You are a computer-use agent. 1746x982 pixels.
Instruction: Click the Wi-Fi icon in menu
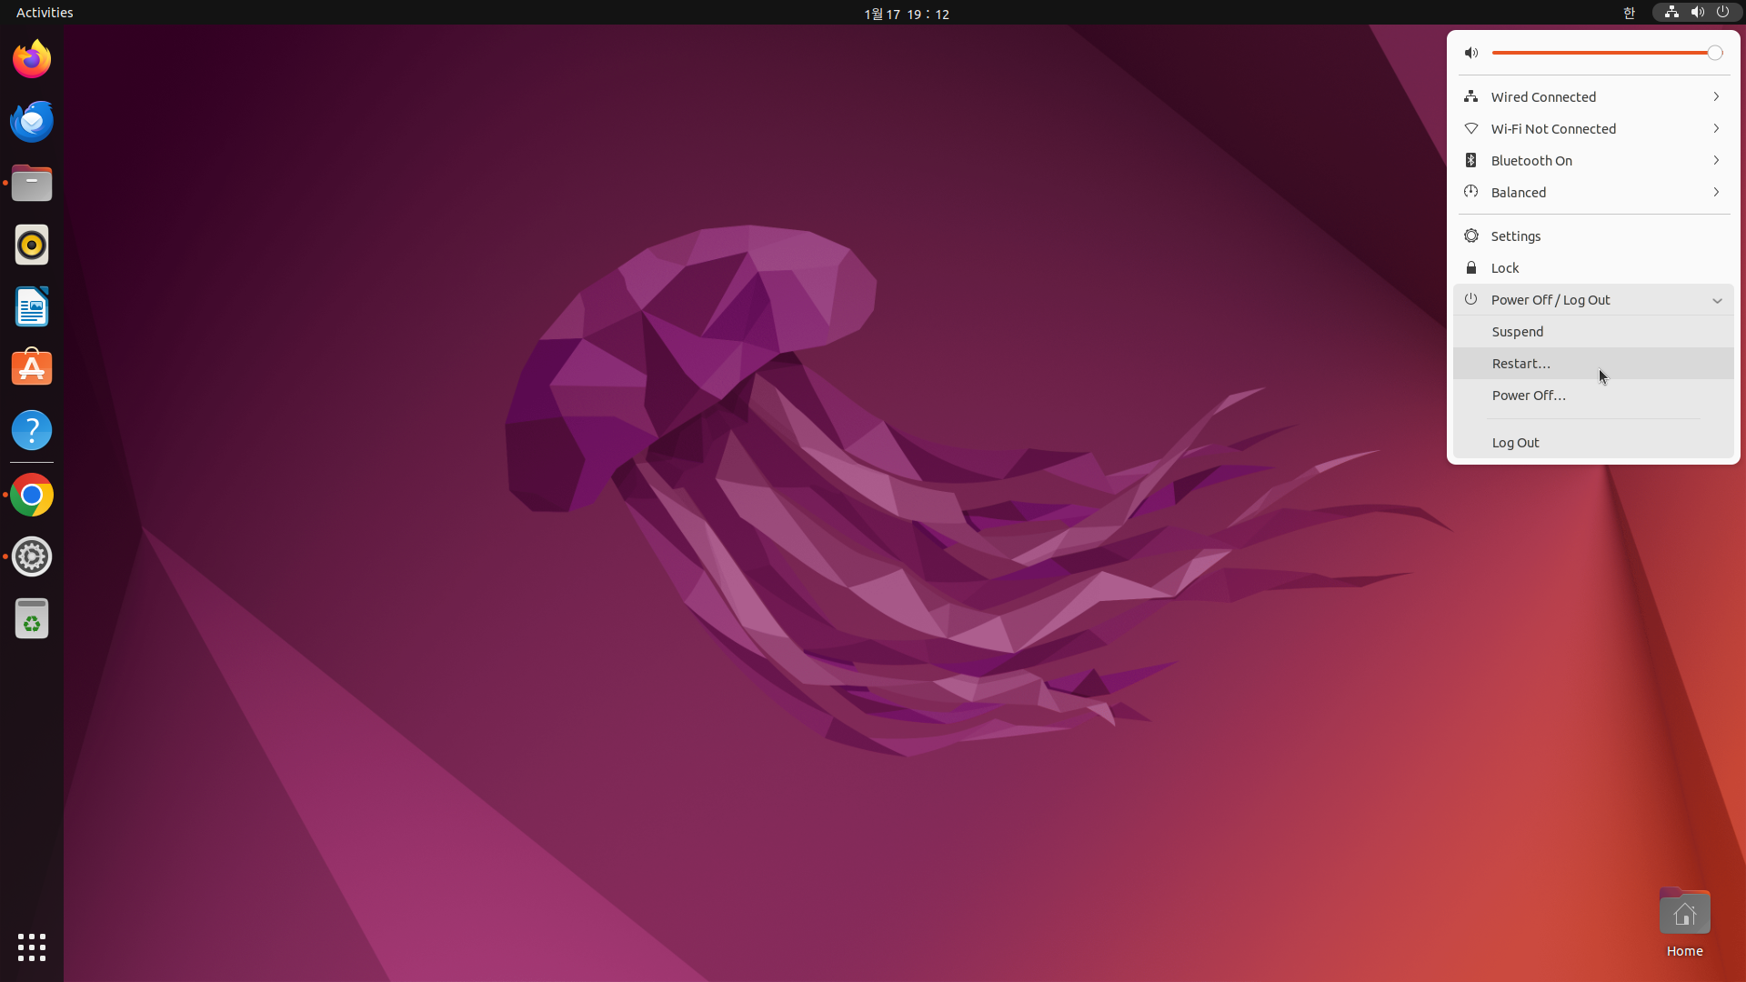(1471, 128)
